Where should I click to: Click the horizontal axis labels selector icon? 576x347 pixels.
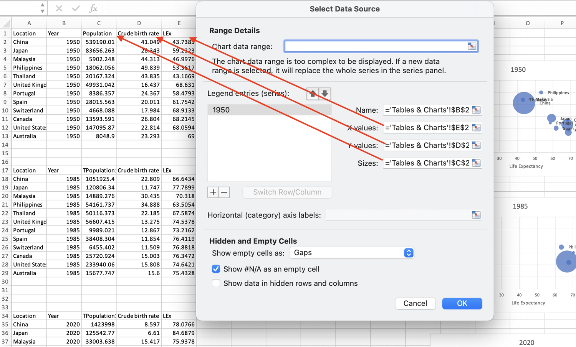tap(476, 215)
